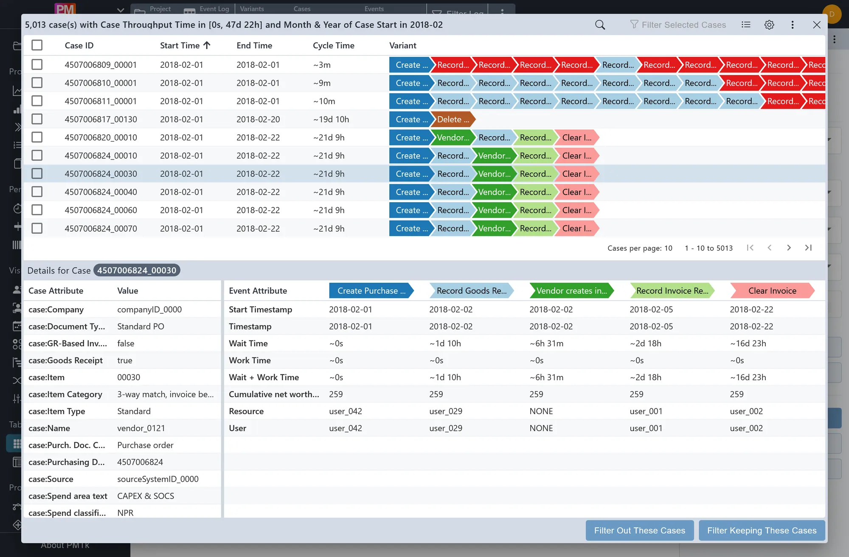Screen dimensions: 849x557
Task: Check the box for case 4507006817_00130
Action: click(x=37, y=120)
